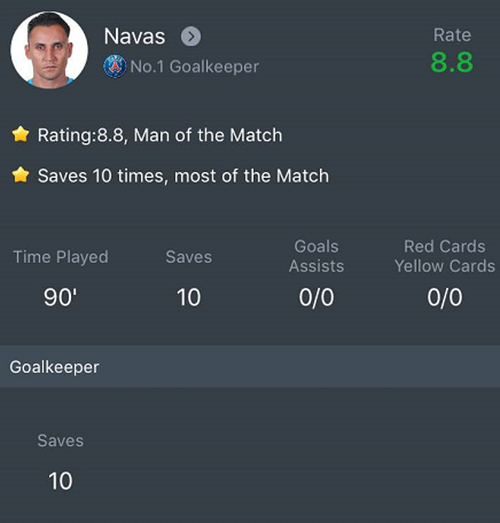Viewport: 500px width, 523px height.
Task: Click the Rate label
Action: (452, 35)
